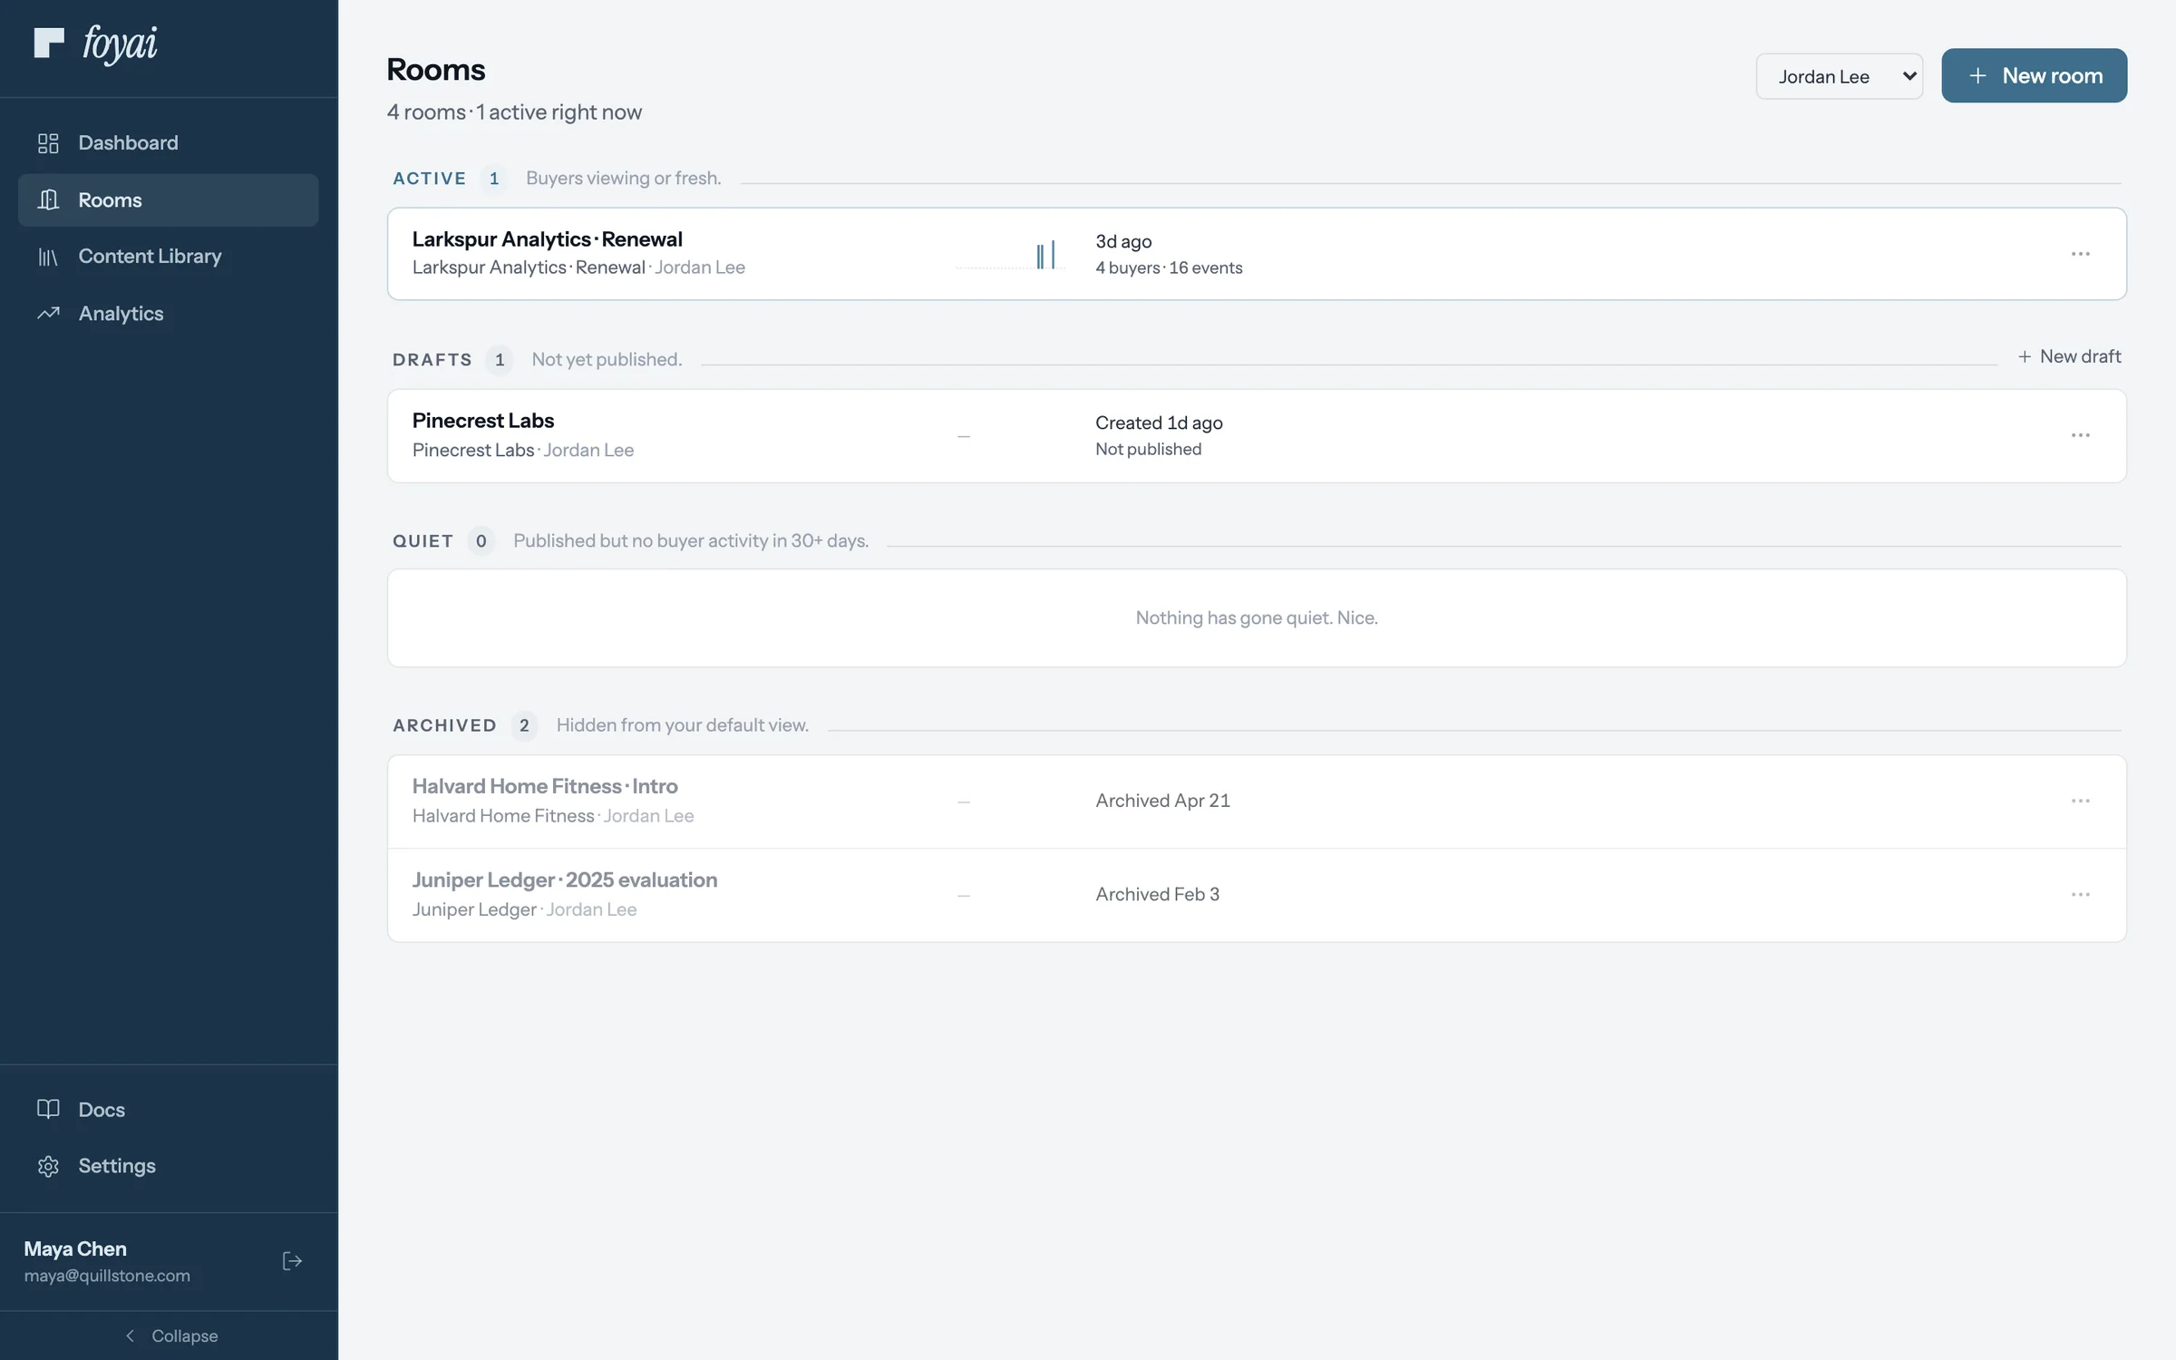The width and height of the screenshot is (2176, 1360).
Task: Open Juniper Ledger · 2025 evaluation archived room
Action: pos(564,879)
